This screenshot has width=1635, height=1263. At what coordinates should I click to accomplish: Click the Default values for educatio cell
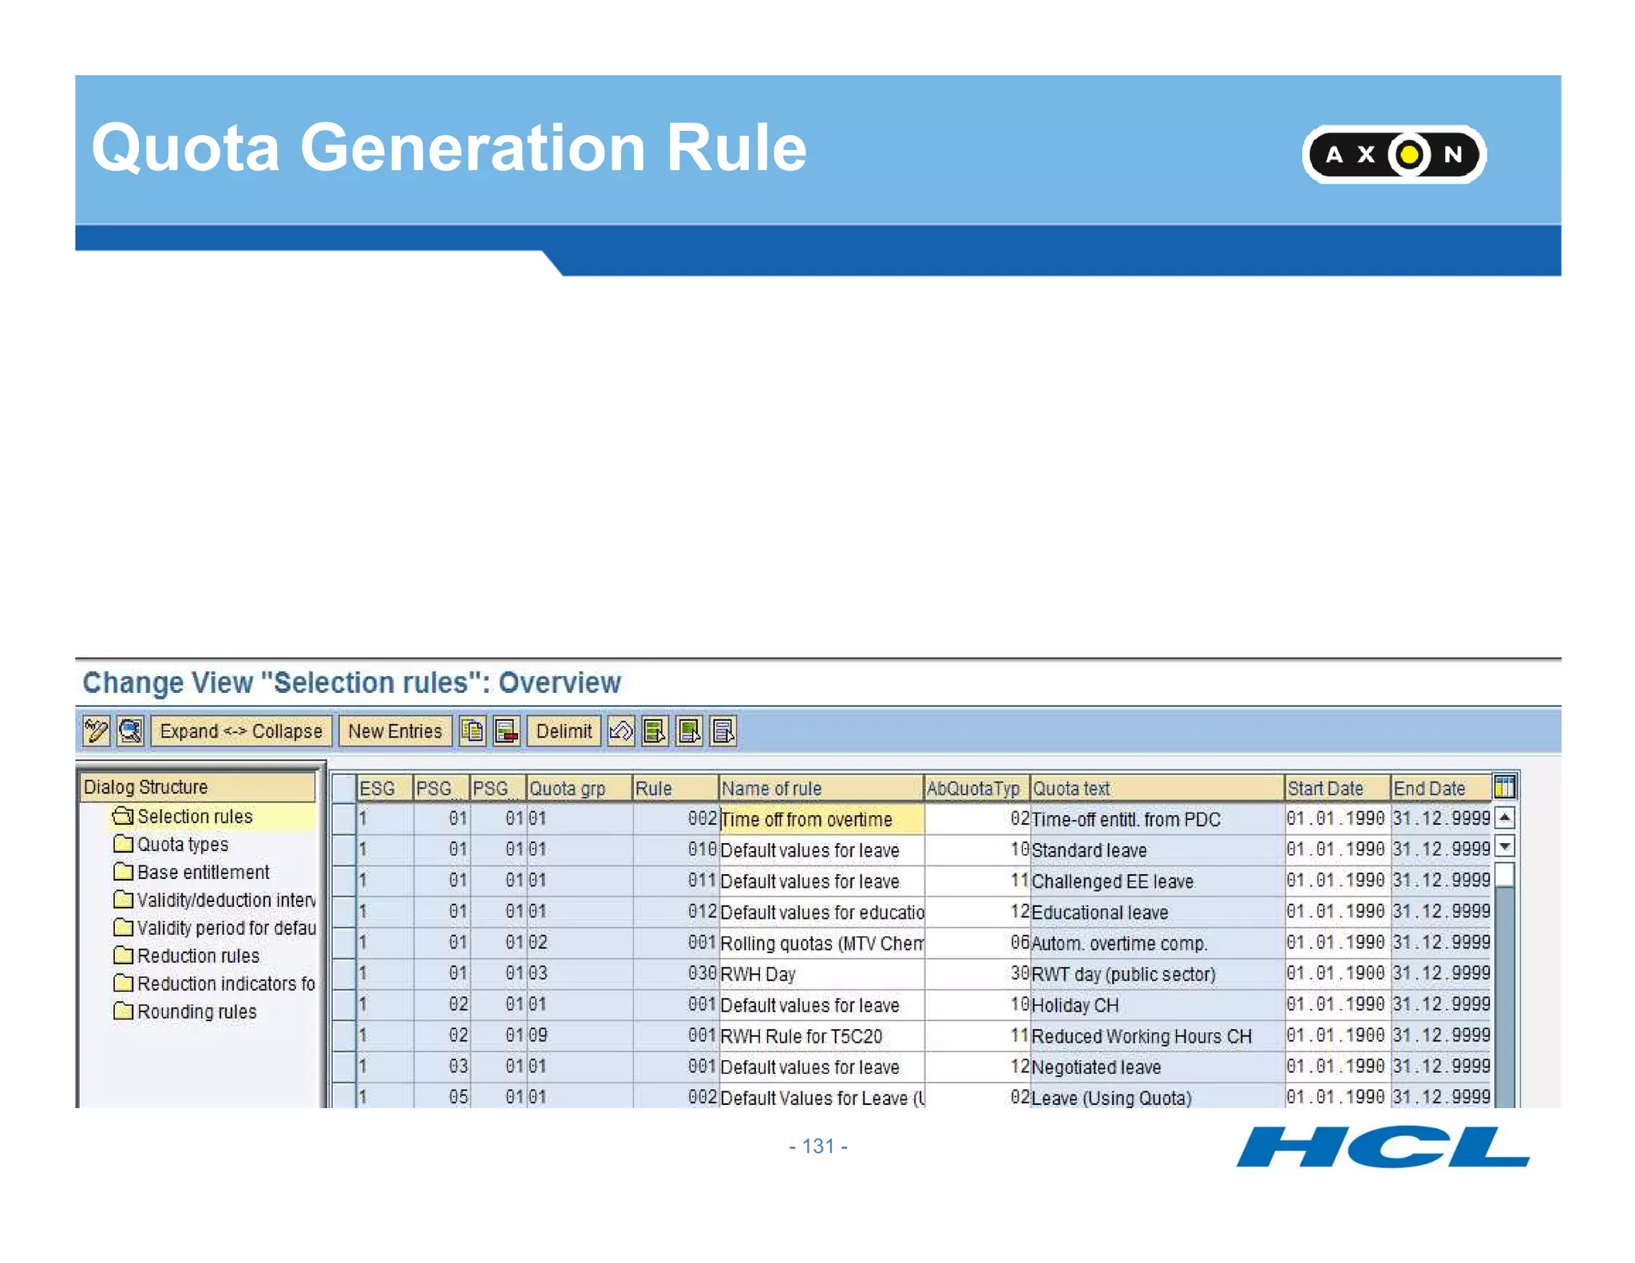(x=821, y=912)
